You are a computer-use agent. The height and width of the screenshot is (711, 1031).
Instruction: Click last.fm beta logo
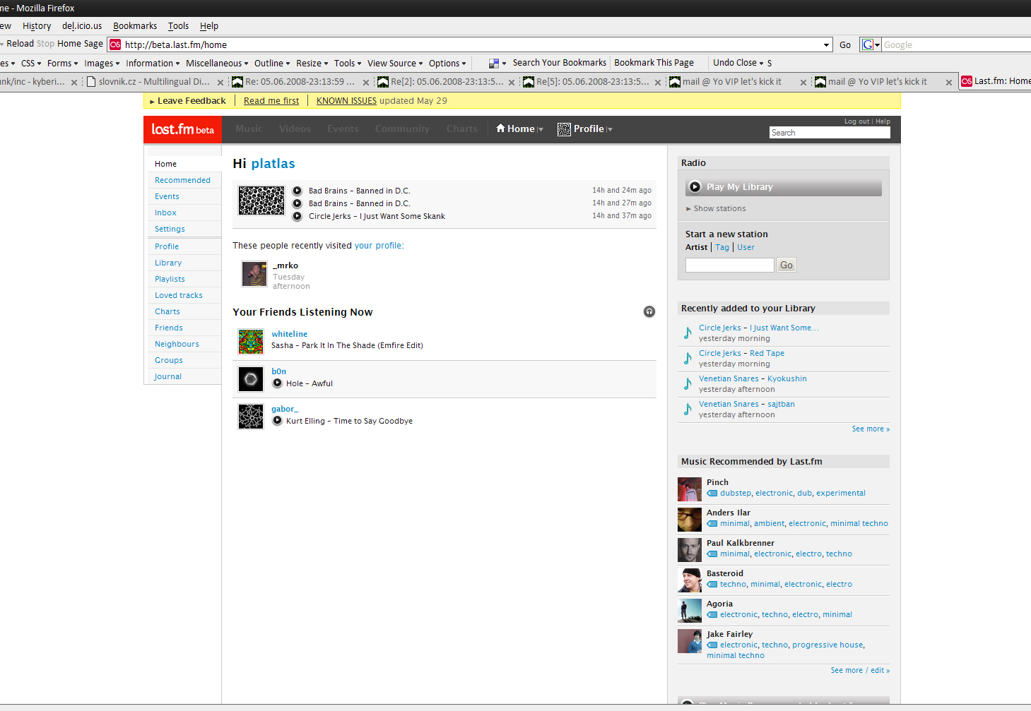[x=183, y=129]
